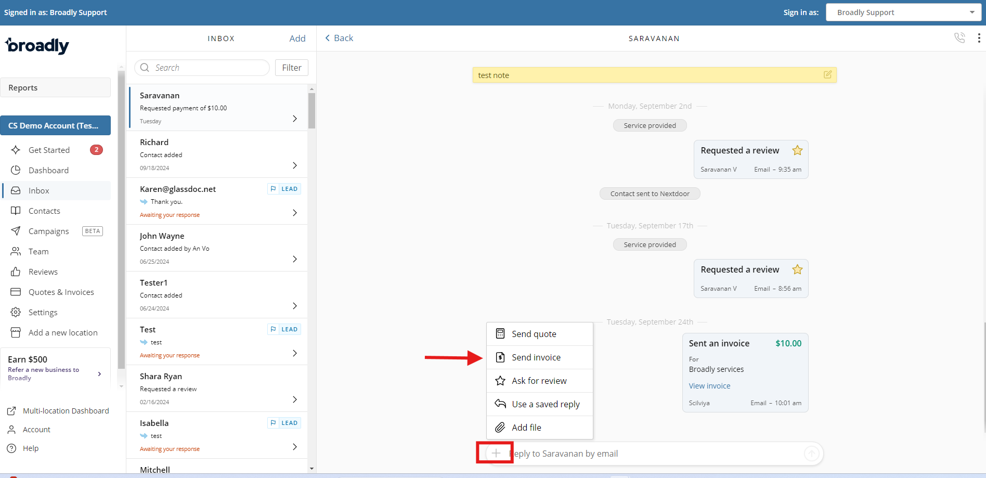Click the Contact sent to Nextdoor label
986x478 pixels.
point(650,193)
